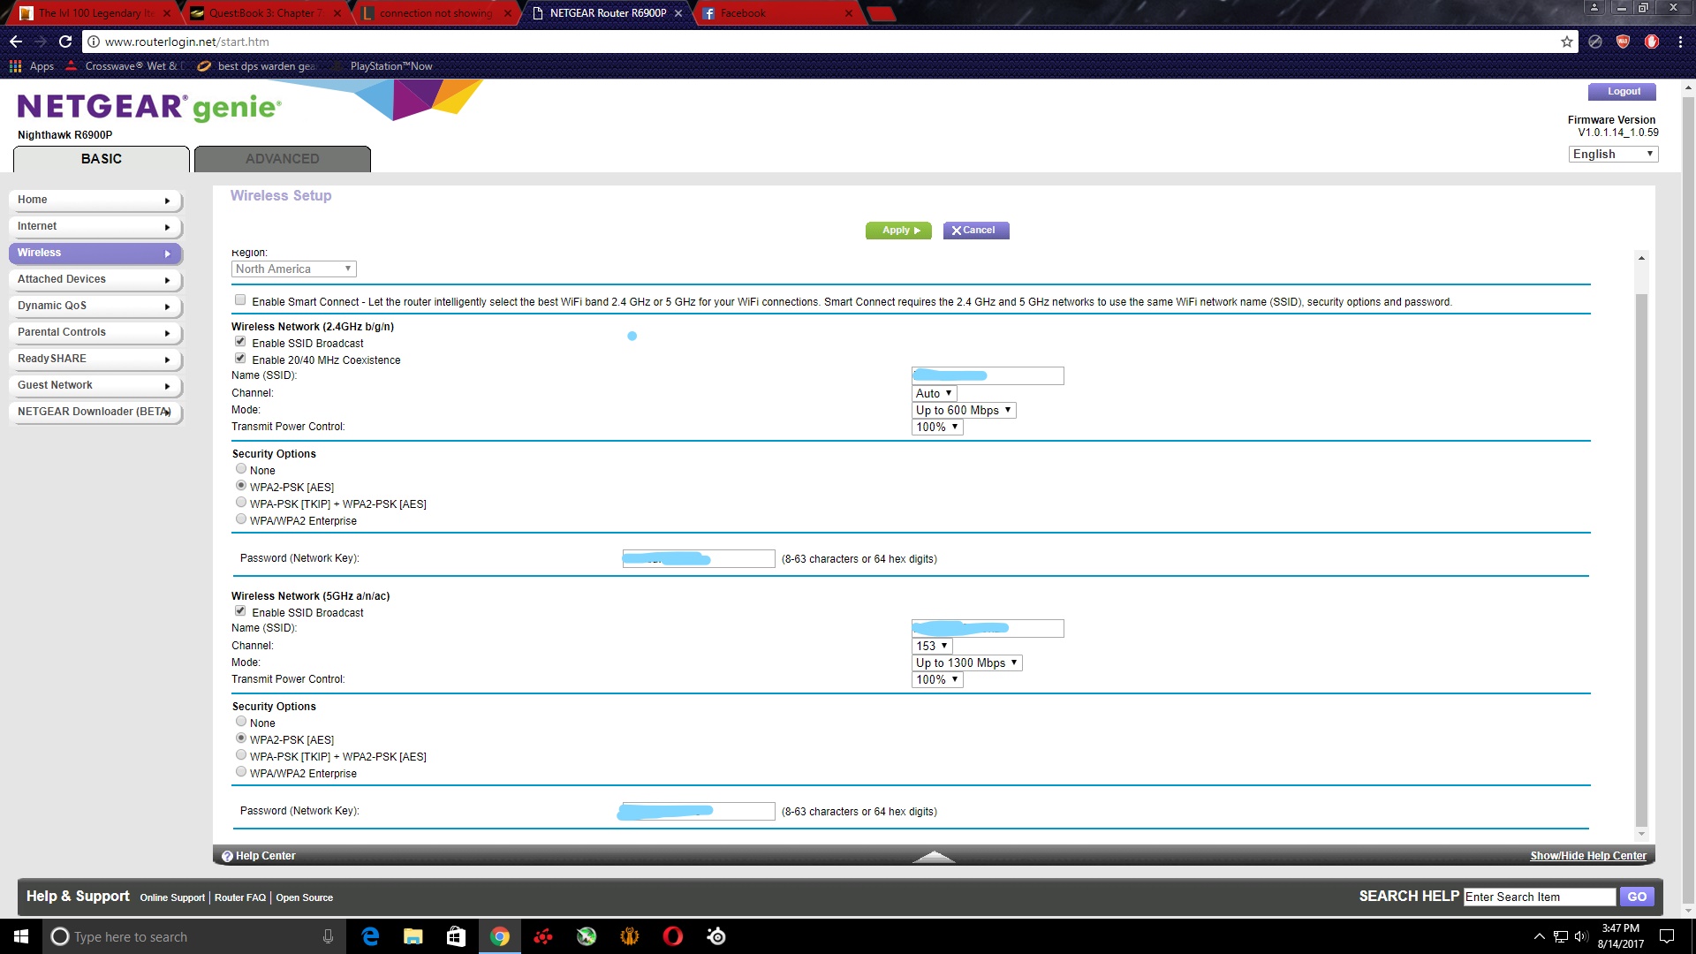
Task: Bookmark this page with the star icon
Action: (x=1567, y=42)
